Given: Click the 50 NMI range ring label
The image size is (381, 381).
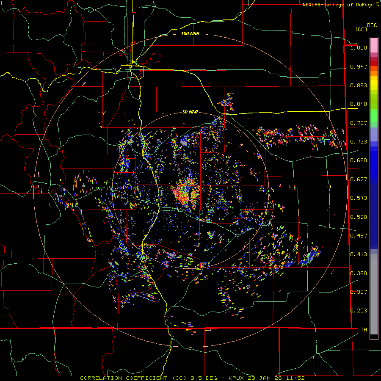Looking at the screenshot, I should [x=190, y=112].
